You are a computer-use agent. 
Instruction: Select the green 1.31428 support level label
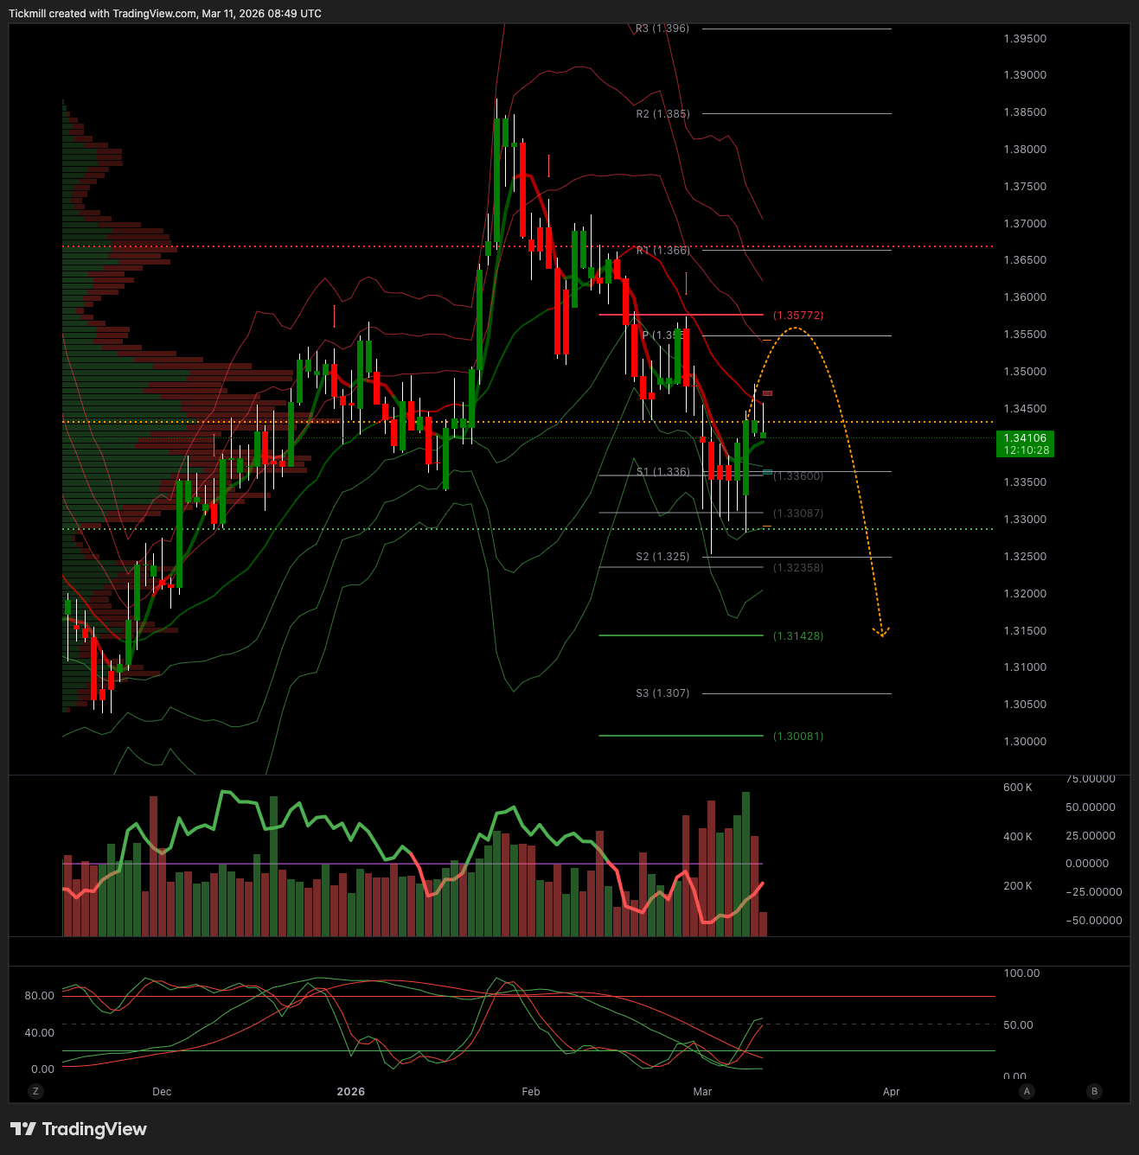click(x=797, y=636)
